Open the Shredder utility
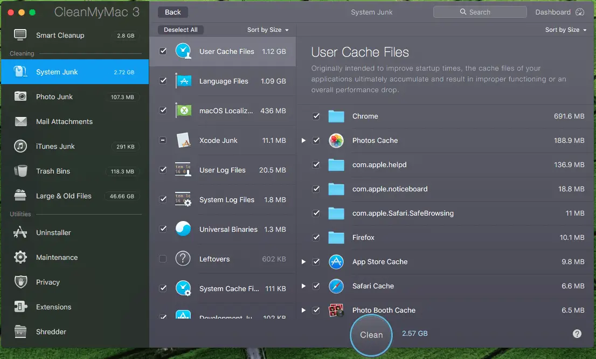The width and height of the screenshot is (596, 359). pos(75,332)
